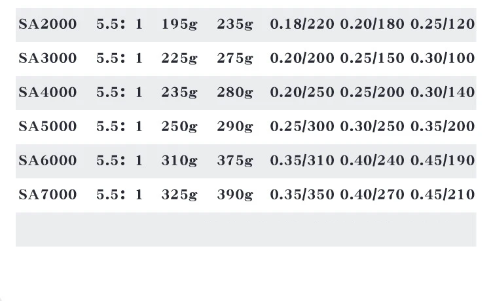Image resolution: width=491 pixels, height=301 pixels.
Task: Select the 390g weight cell
Action: 234,195
